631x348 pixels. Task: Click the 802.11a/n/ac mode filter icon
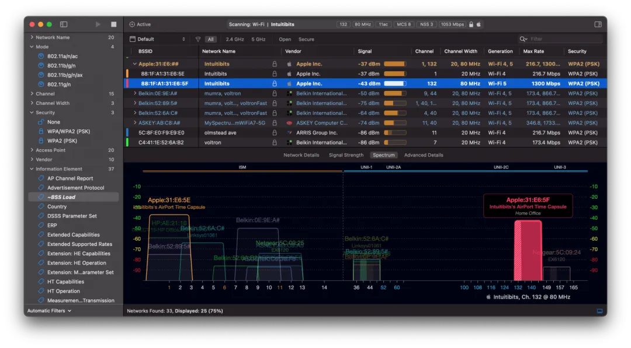[x=41, y=56]
